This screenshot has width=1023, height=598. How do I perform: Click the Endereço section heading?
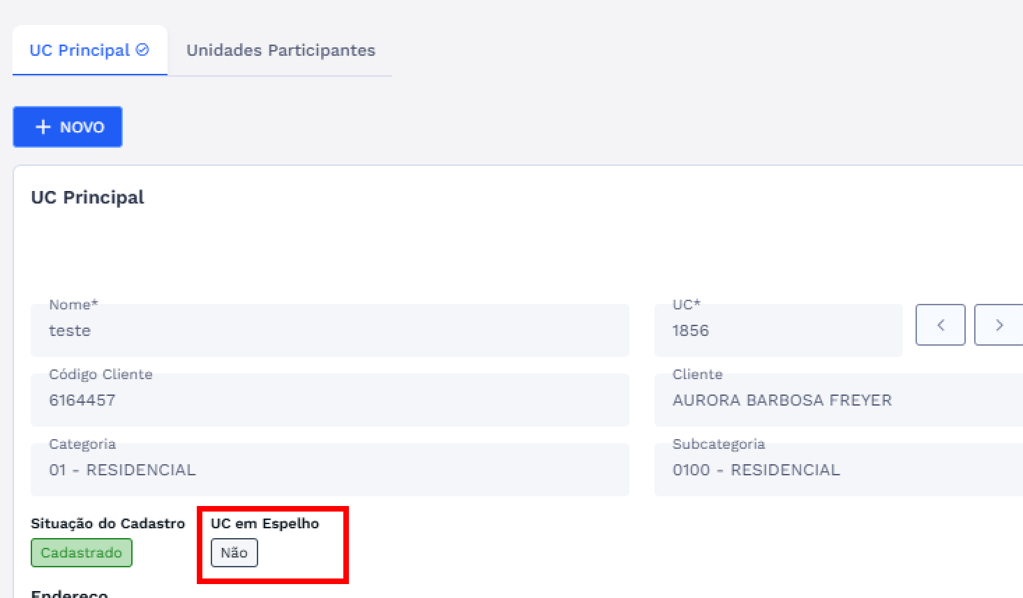click(69, 593)
